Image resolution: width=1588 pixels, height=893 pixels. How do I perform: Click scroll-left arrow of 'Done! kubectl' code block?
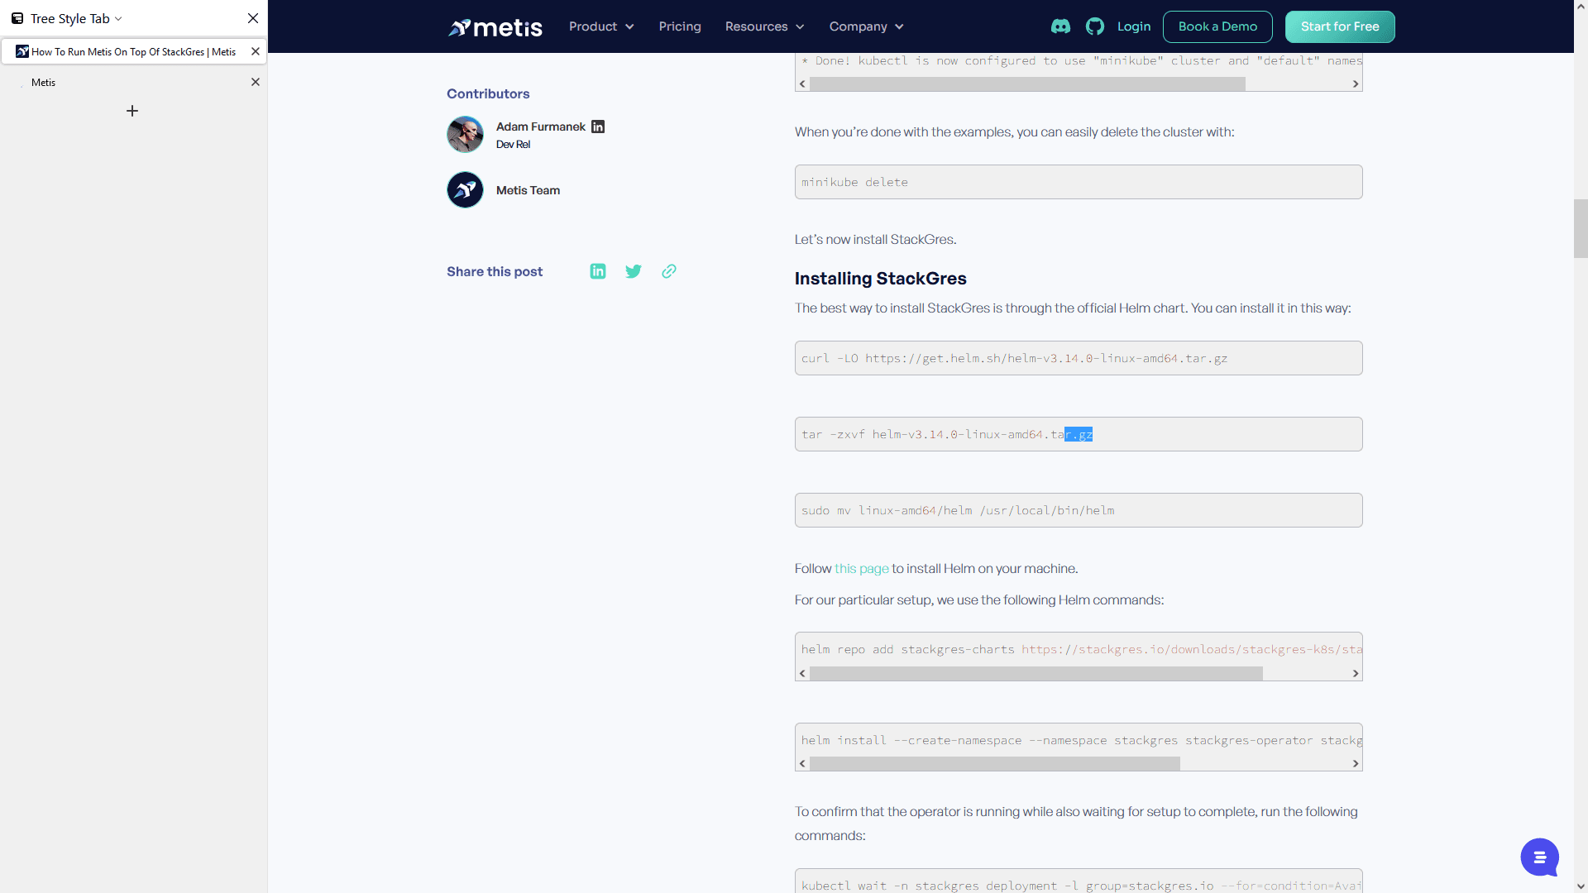coord(802,84)
